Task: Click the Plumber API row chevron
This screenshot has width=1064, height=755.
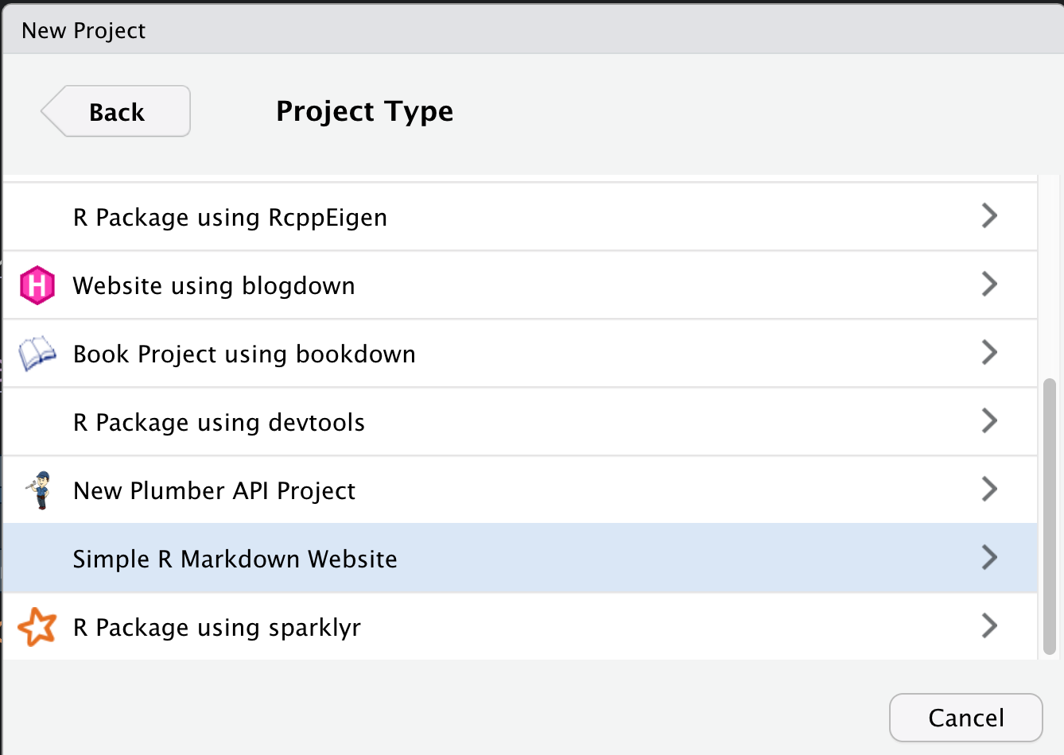Action: [989, 489]
